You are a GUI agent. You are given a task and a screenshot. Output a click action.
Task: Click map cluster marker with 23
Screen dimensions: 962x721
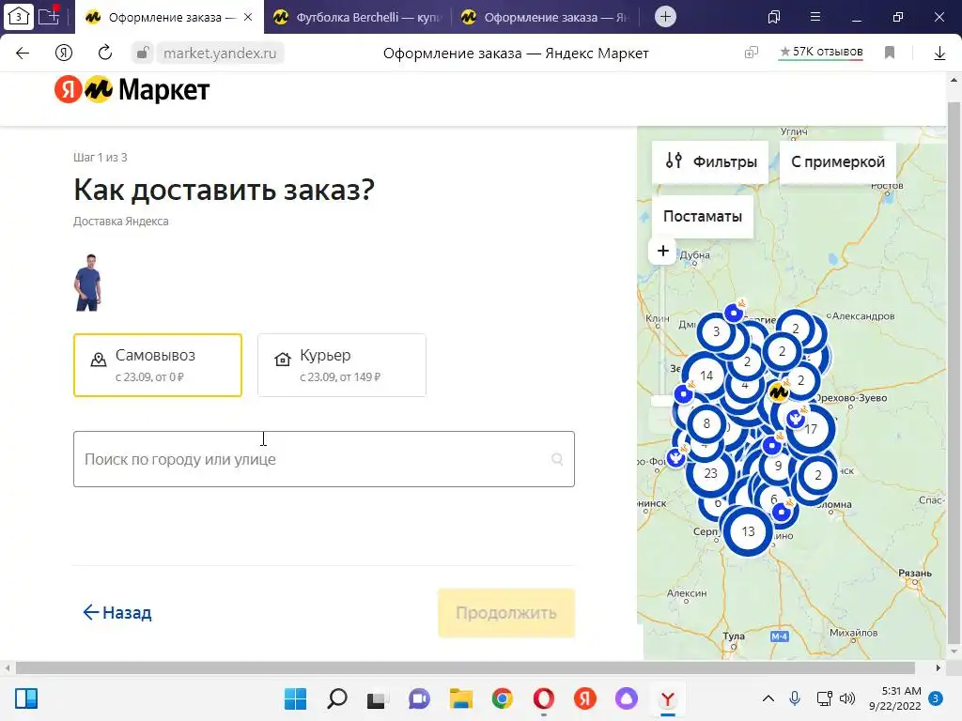pos(710,473)
